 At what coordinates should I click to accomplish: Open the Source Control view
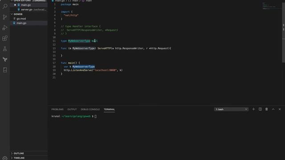click(x=5, y=17)
